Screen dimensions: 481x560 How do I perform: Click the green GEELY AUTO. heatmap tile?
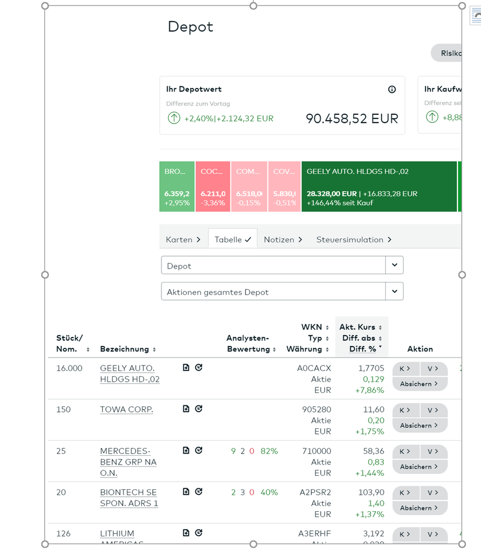379,187
